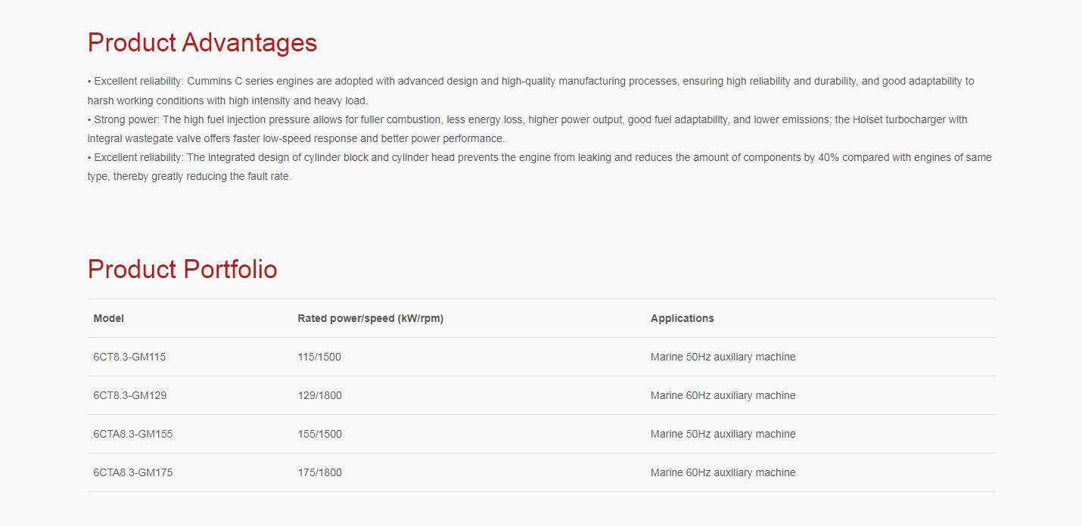The image size is (1082, 526).
Task: Click the Product Advantages heading
Action: [x=202, y=42]
